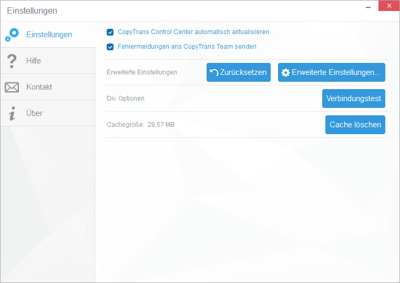Run the Verbindungstest

tap(354, 99)
